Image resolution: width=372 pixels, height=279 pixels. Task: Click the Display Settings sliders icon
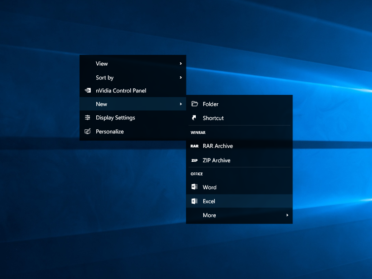87,118
